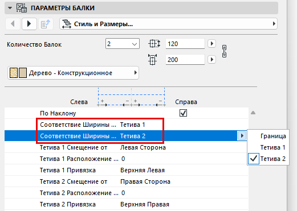Go to previous settings page arrow

(x=13, y=24)
